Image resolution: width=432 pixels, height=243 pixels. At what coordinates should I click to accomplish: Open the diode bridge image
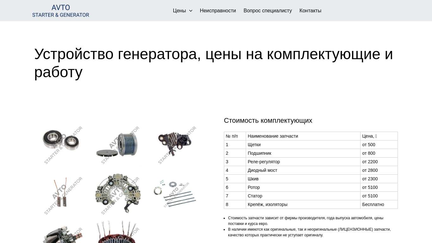point(118,194)
